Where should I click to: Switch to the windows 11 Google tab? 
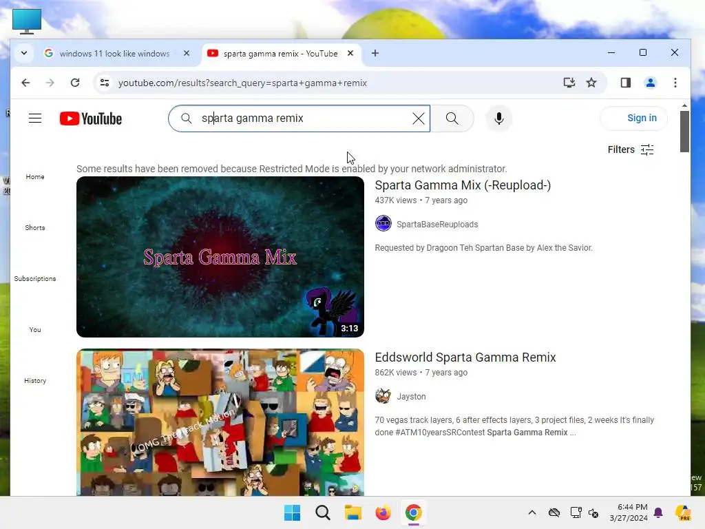click(115, 54)
